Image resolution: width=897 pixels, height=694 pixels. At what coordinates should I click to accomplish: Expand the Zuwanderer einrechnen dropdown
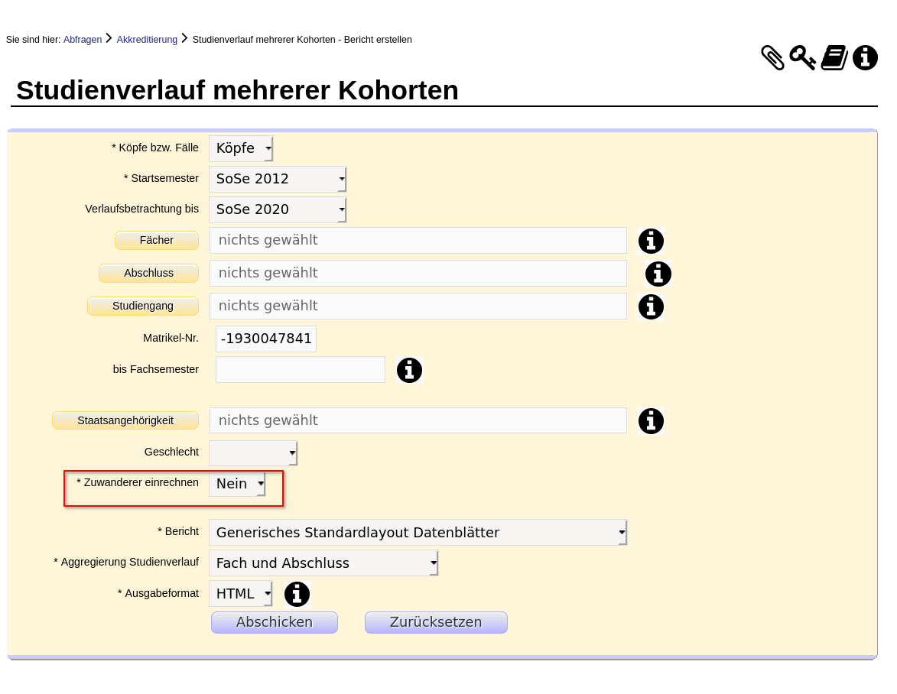(x=237, y=483)
